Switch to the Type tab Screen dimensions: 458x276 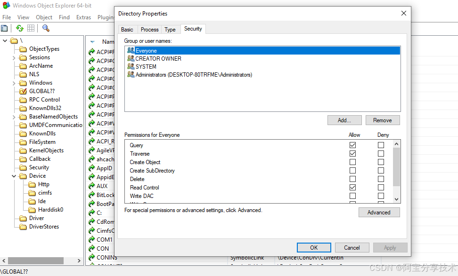click(x=170, y=30)
